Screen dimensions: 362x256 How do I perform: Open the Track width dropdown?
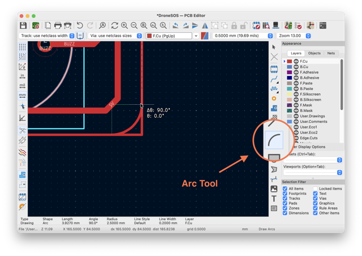(46, 36)
